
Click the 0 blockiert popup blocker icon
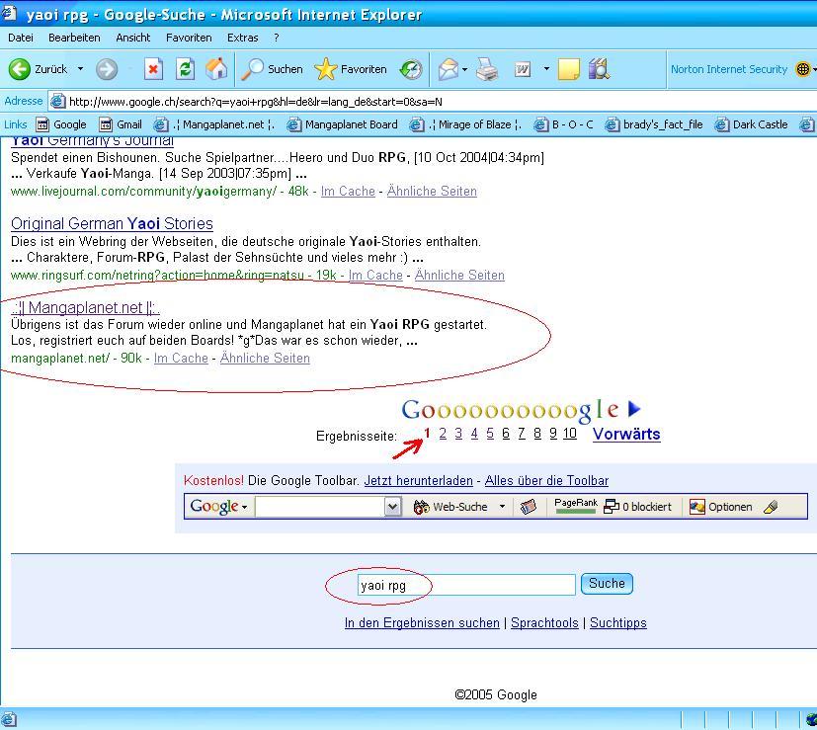612,507
